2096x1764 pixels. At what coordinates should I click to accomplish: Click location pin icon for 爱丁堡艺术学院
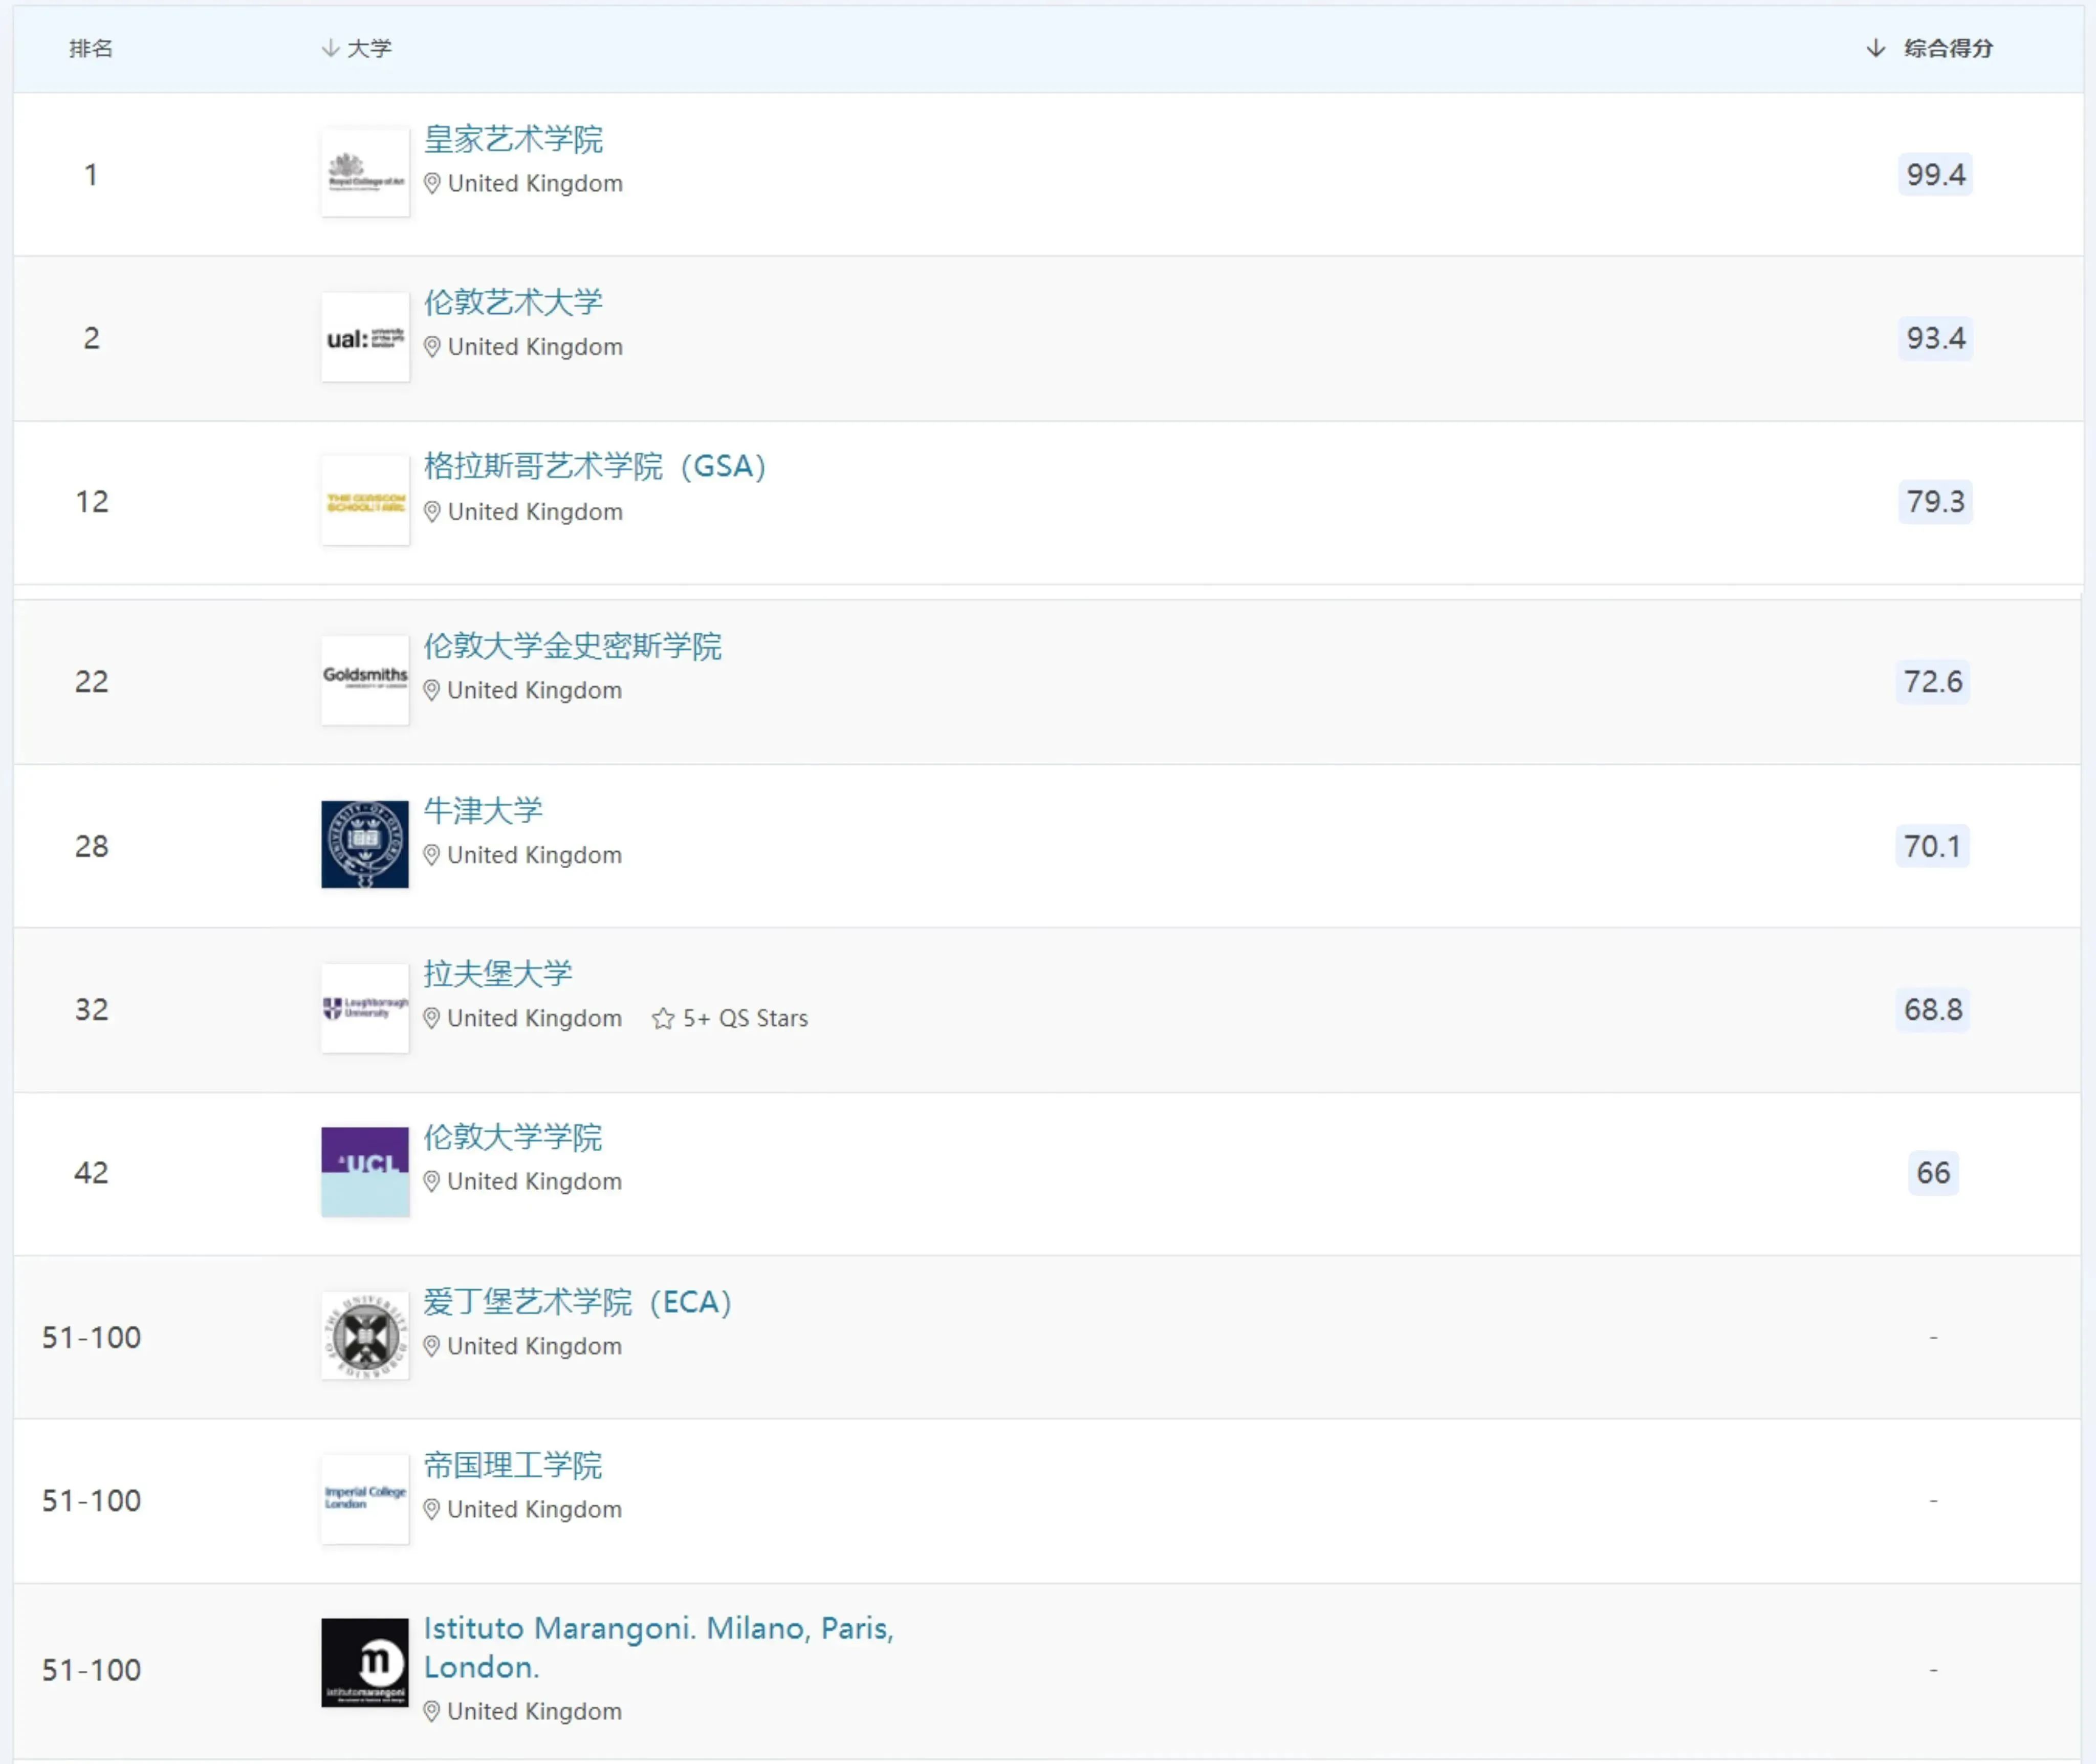point(432,1346)
